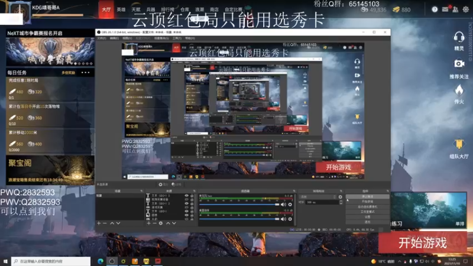The width and height of the screenshot is (473, 266).
Task: Remove source with the minus icon
Action: click(154, 223)
